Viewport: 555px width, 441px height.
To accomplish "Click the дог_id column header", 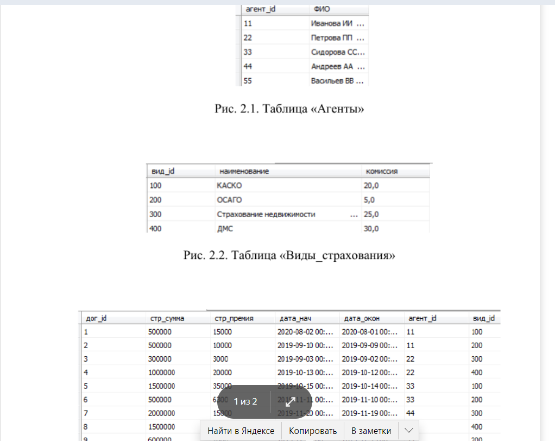I will [x=96, y=318].
